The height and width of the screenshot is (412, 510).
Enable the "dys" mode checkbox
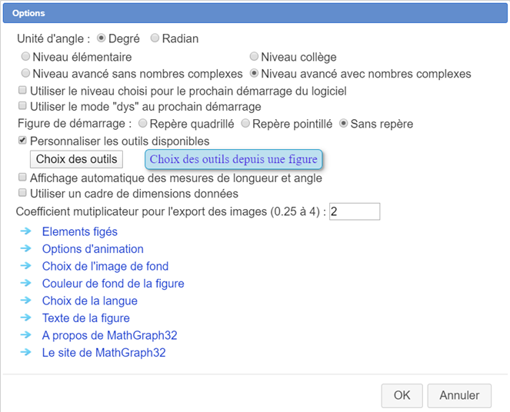pyautogui.click(x=22, y=105)
